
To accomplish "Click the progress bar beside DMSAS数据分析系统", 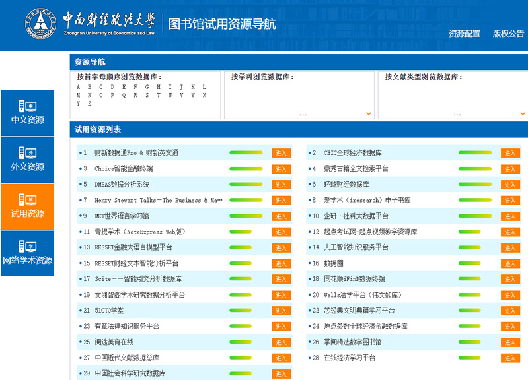I will coord(246,185).
